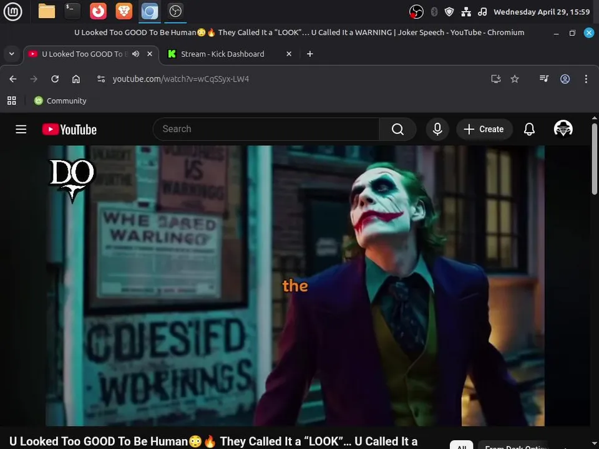The image size is (599, 449).
Task: Open the calendar from the date and time
Action: (542, 12)
